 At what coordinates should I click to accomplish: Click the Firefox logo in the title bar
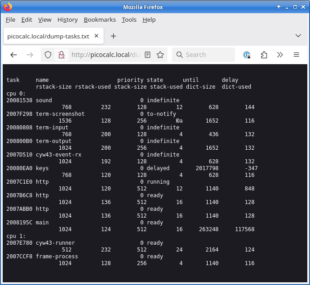point(8,6)
